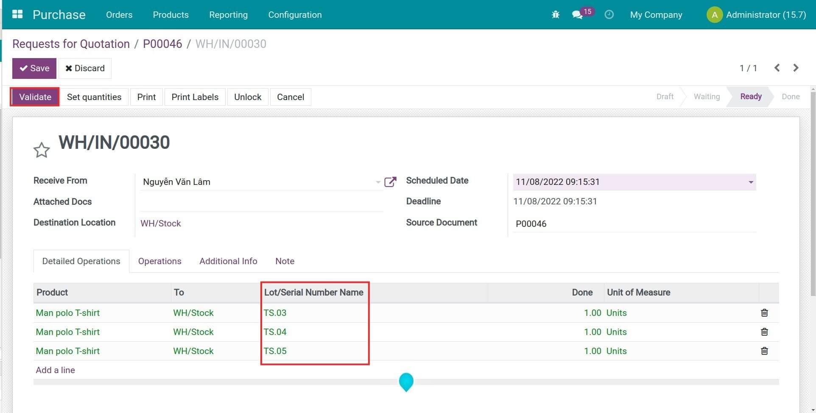
Task: Click the teal marker on horizontal bar
Action: coord(406,381)
